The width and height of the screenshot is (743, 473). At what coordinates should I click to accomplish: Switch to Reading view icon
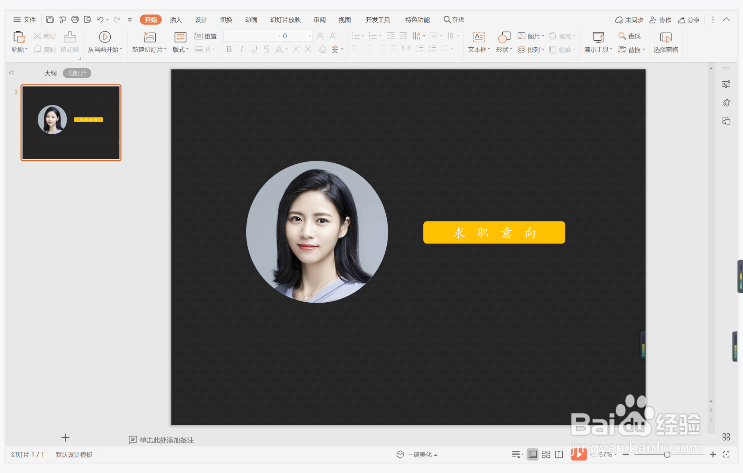(x=559, y=454)
